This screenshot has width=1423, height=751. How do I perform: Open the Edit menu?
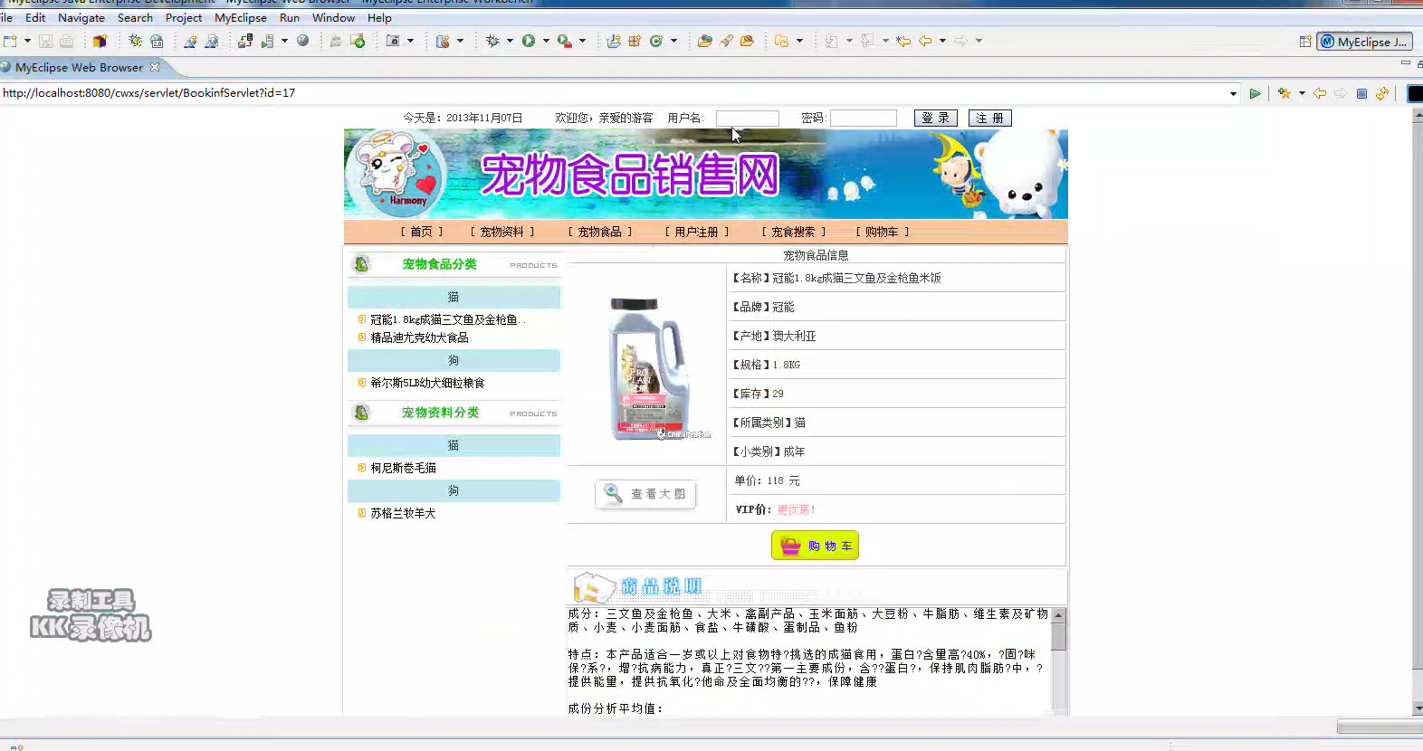35,17
